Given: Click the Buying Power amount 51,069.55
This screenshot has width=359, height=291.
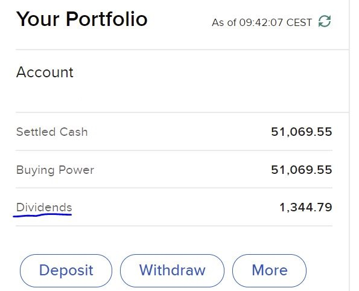Looking at the screenshot, I should (x=302, y=170).
